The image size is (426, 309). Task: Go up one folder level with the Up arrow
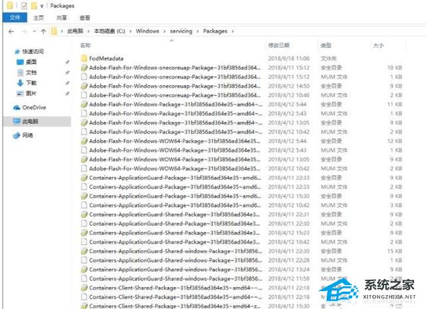[x=43, y=31]
